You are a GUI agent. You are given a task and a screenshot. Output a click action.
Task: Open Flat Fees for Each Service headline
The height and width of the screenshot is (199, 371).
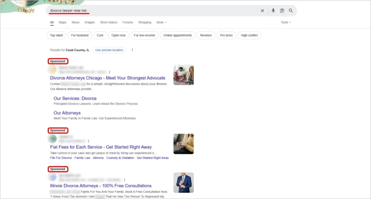101,147
